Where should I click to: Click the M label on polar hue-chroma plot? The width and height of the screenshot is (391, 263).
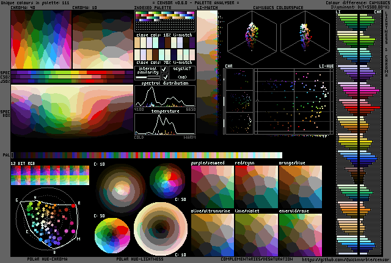pyautogui.click(x=79, y=239)
